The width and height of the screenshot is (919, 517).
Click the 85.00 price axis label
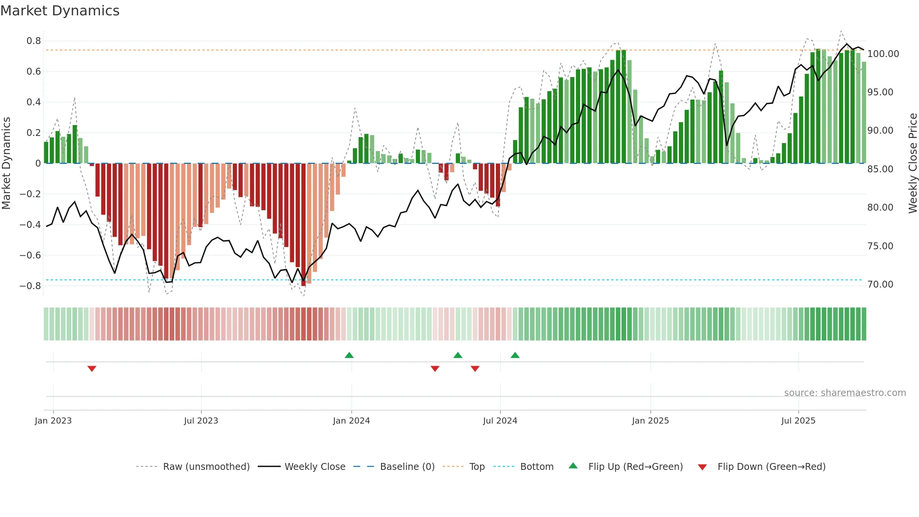tap(880, 169)
